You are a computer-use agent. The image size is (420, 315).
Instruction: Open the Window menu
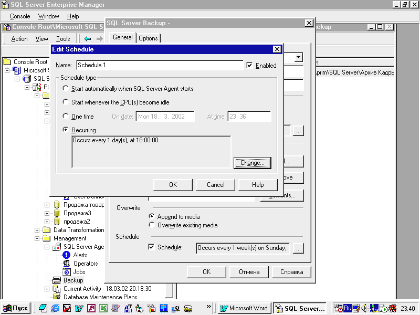(48, 16)
